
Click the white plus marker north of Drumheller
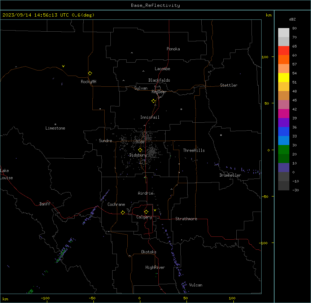pyautogui.click(x=221, y=135)
